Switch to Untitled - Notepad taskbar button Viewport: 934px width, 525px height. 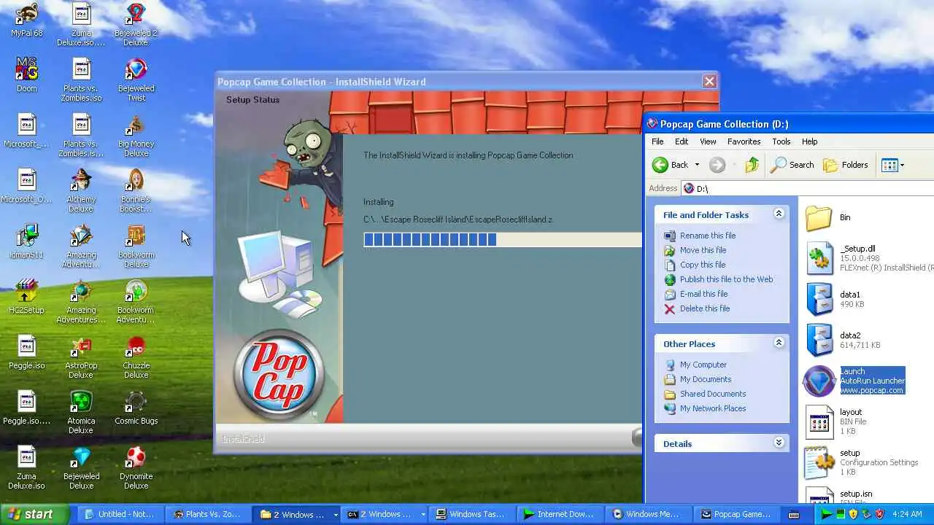pos(120,514)
